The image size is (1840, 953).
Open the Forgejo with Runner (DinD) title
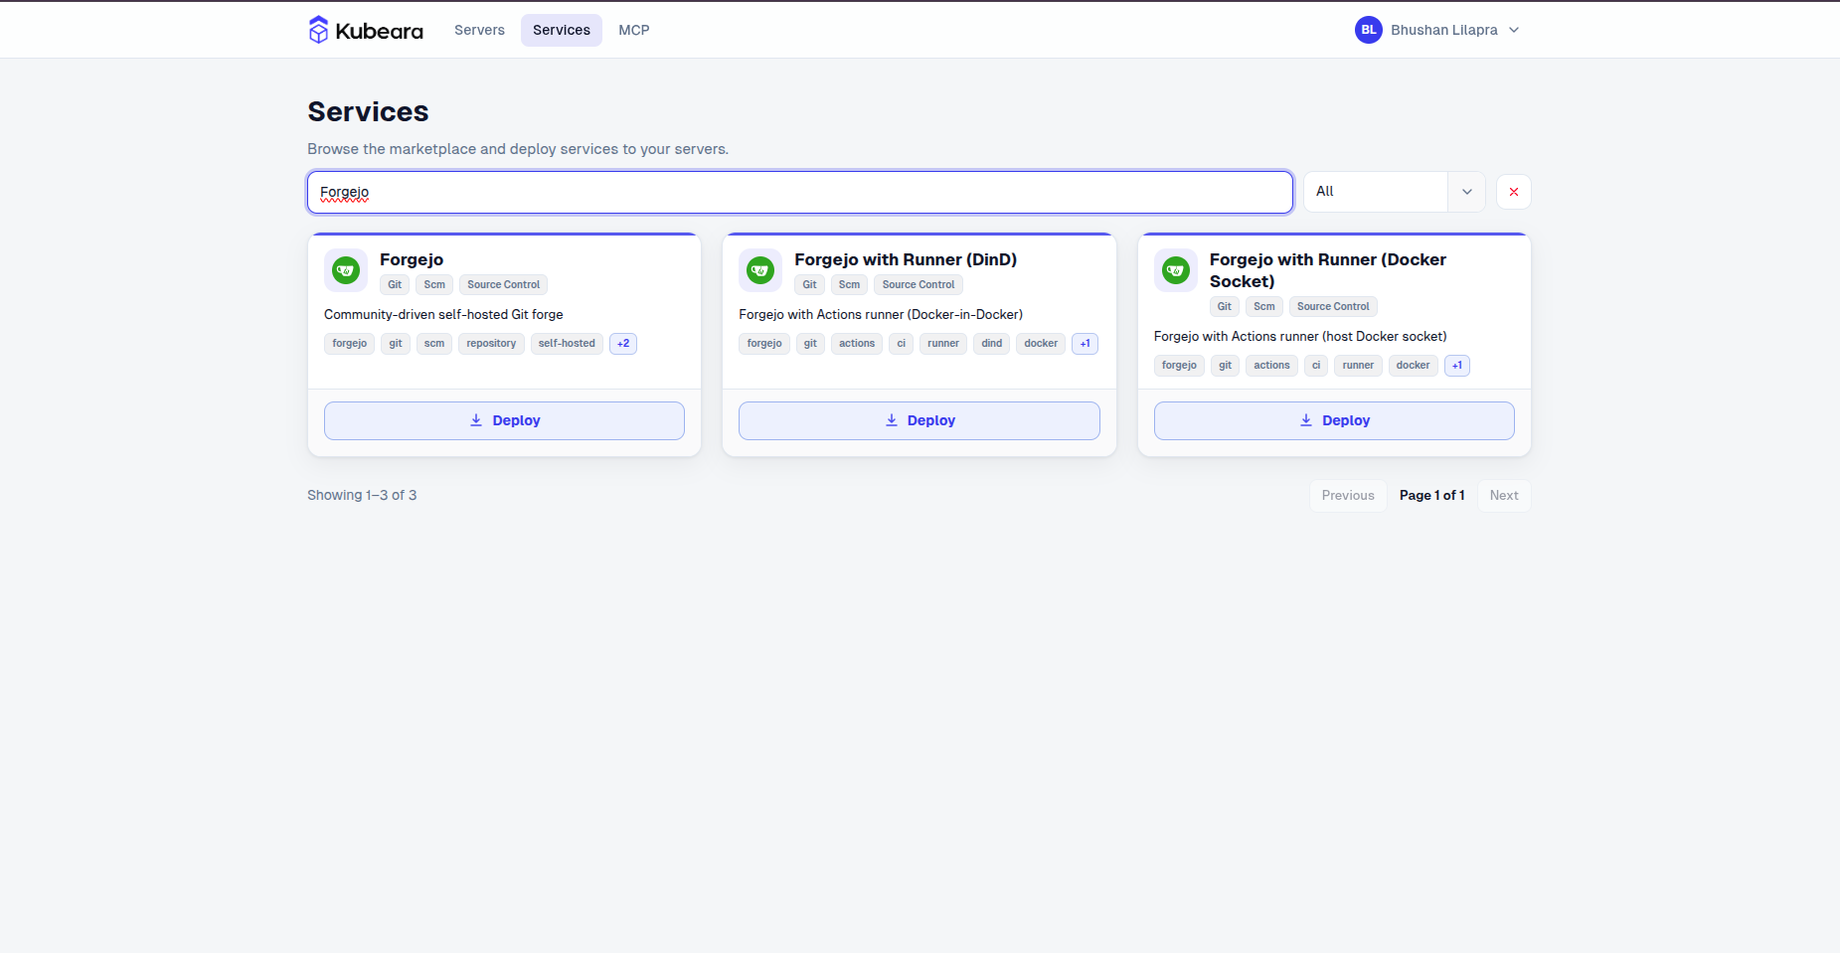(906, 259)
